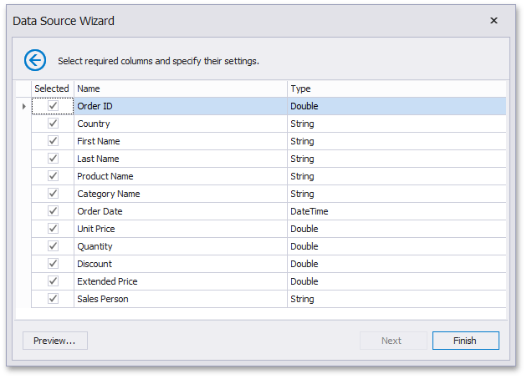527x379 pixels.
Task: Toggle the Order Date selected checkbox
Action: (x=53, y=211)
